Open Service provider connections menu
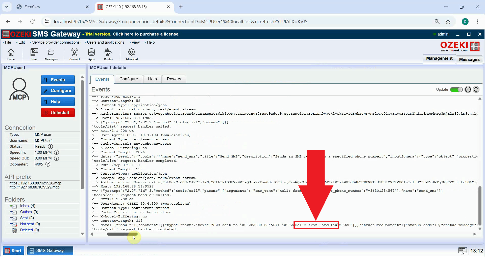Viewport: 485px width, 257px height. (x=56, y=42)
